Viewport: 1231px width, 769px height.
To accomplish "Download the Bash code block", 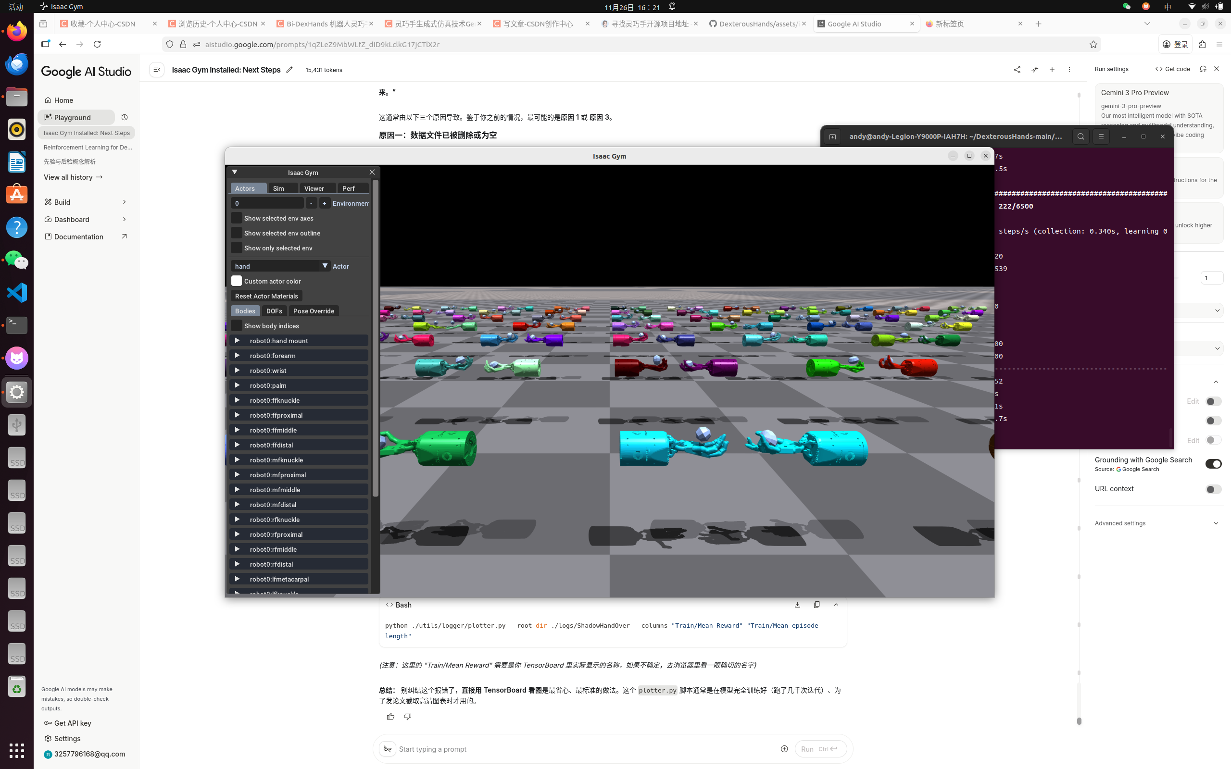I will 798,605.
